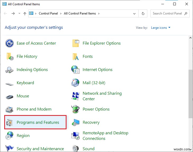Click the All Control Panel Items breadcrumb
The image size is (193, 152).
click(80, 13)
